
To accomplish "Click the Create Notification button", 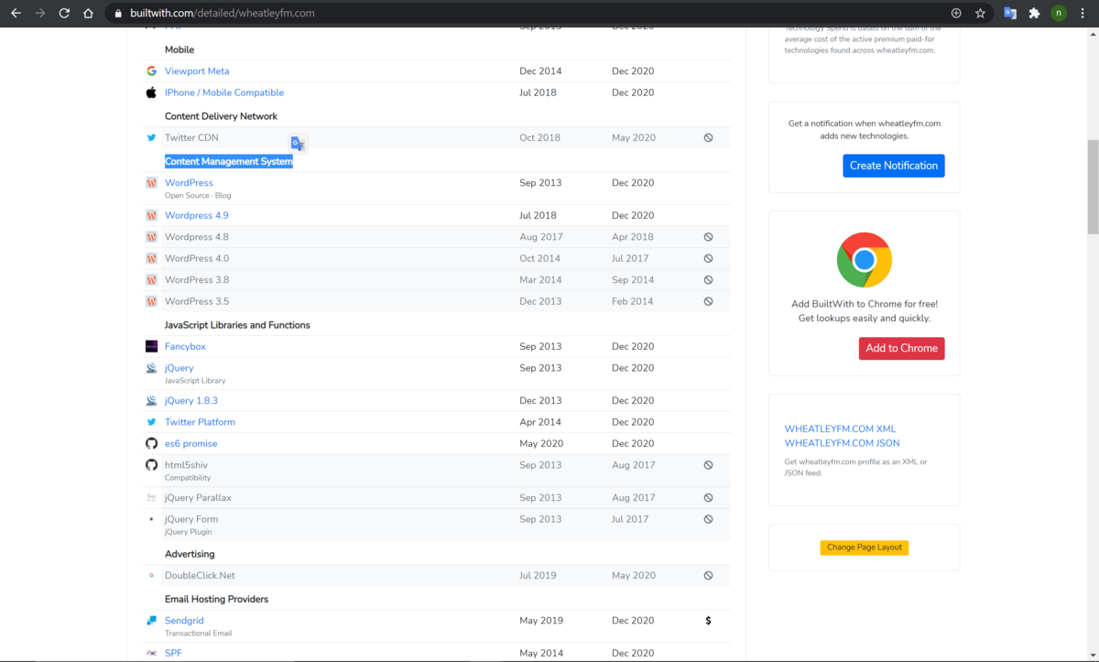I will pos(894,166).
